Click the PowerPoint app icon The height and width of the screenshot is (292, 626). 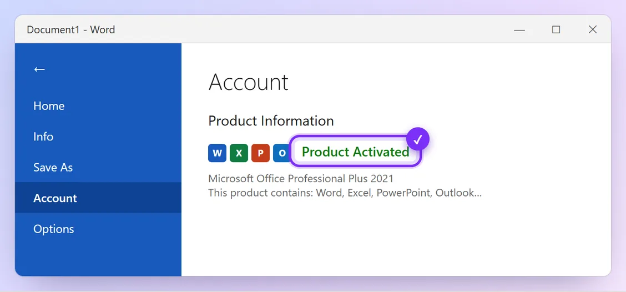pyautogui.click(x=260, y=153)
